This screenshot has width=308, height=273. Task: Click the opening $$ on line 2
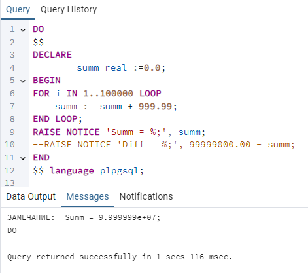click(39, 42)
